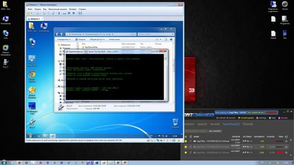Click VMware console view toolbar icon
294x165 pixels.
coord(80,13)
